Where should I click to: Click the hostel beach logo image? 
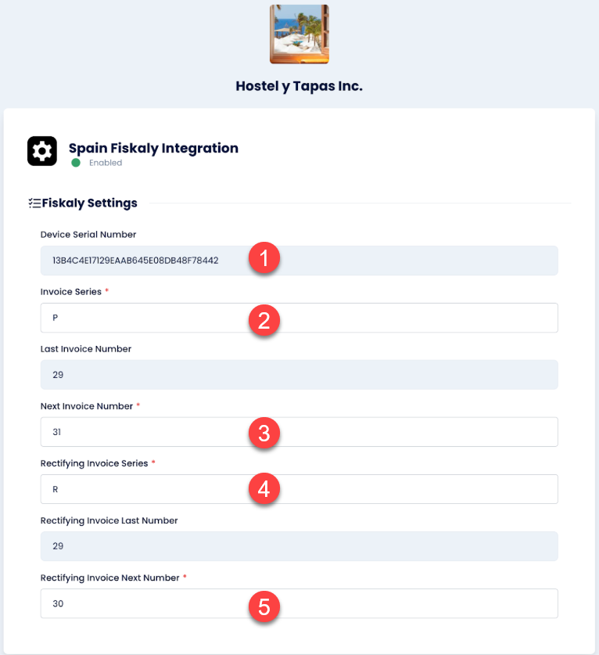[299, 34]
